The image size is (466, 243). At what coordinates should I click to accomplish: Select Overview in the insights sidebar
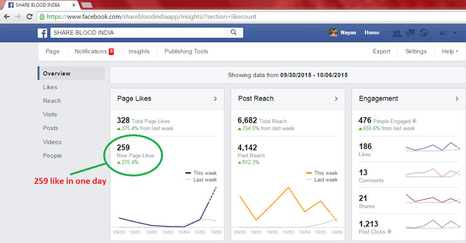pyautogui.click(x=71, y=73)
